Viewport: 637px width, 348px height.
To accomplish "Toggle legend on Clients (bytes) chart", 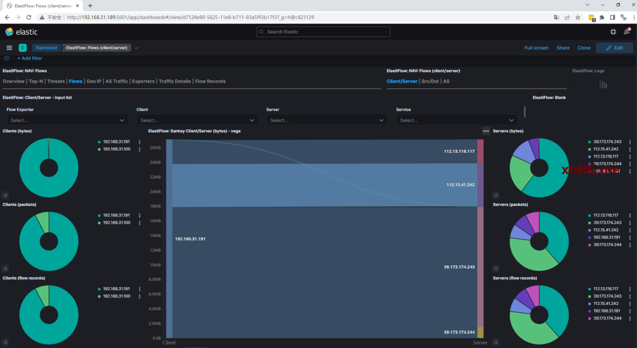I will click(x=6, y=195).
